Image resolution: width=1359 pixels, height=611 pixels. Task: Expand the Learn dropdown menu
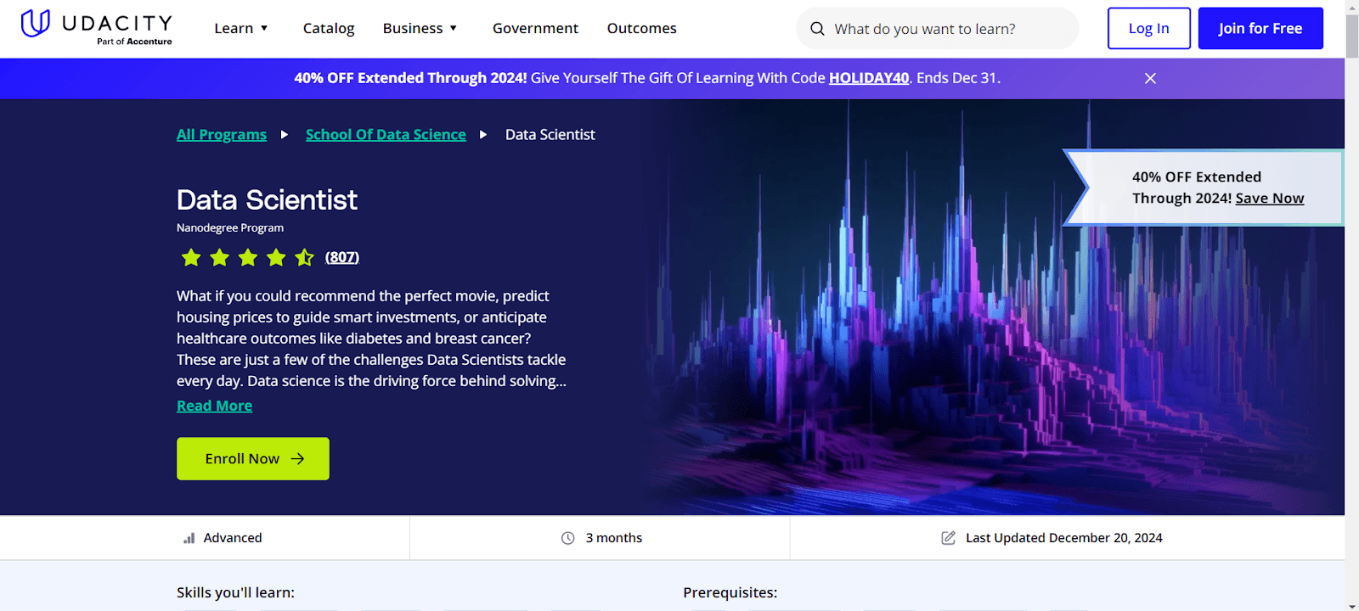pos(241,29)
